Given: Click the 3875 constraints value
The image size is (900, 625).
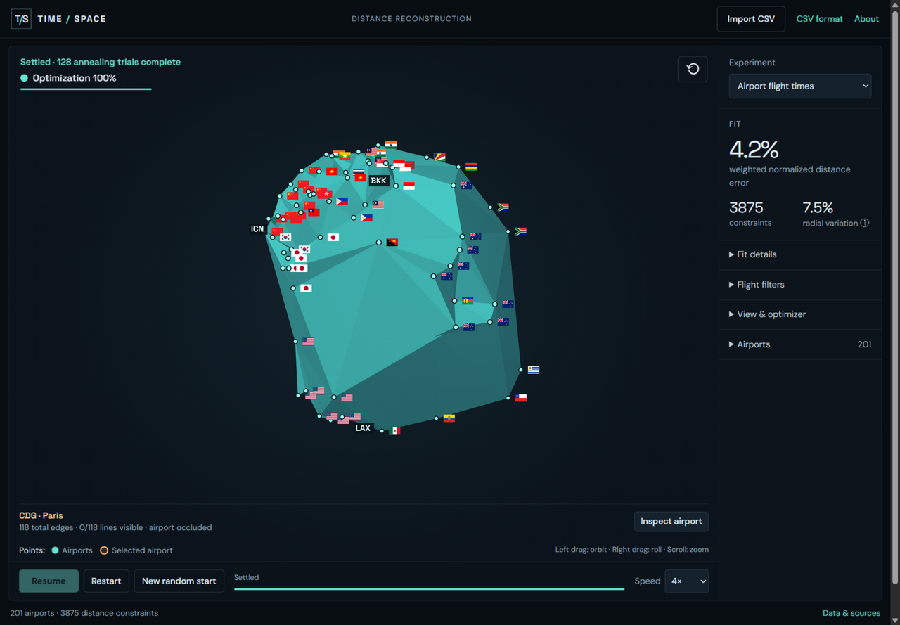Looking at the screenshot, I should pyautogui.click(x=746, y=207).
